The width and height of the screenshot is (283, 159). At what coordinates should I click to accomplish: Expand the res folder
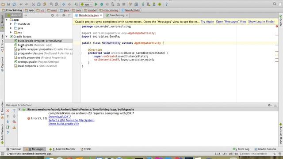(x=11, y=32)
